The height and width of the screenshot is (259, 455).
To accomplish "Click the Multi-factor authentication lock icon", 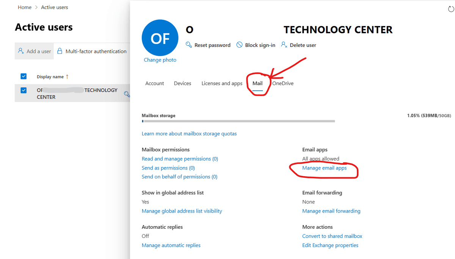I will (60, 51).
